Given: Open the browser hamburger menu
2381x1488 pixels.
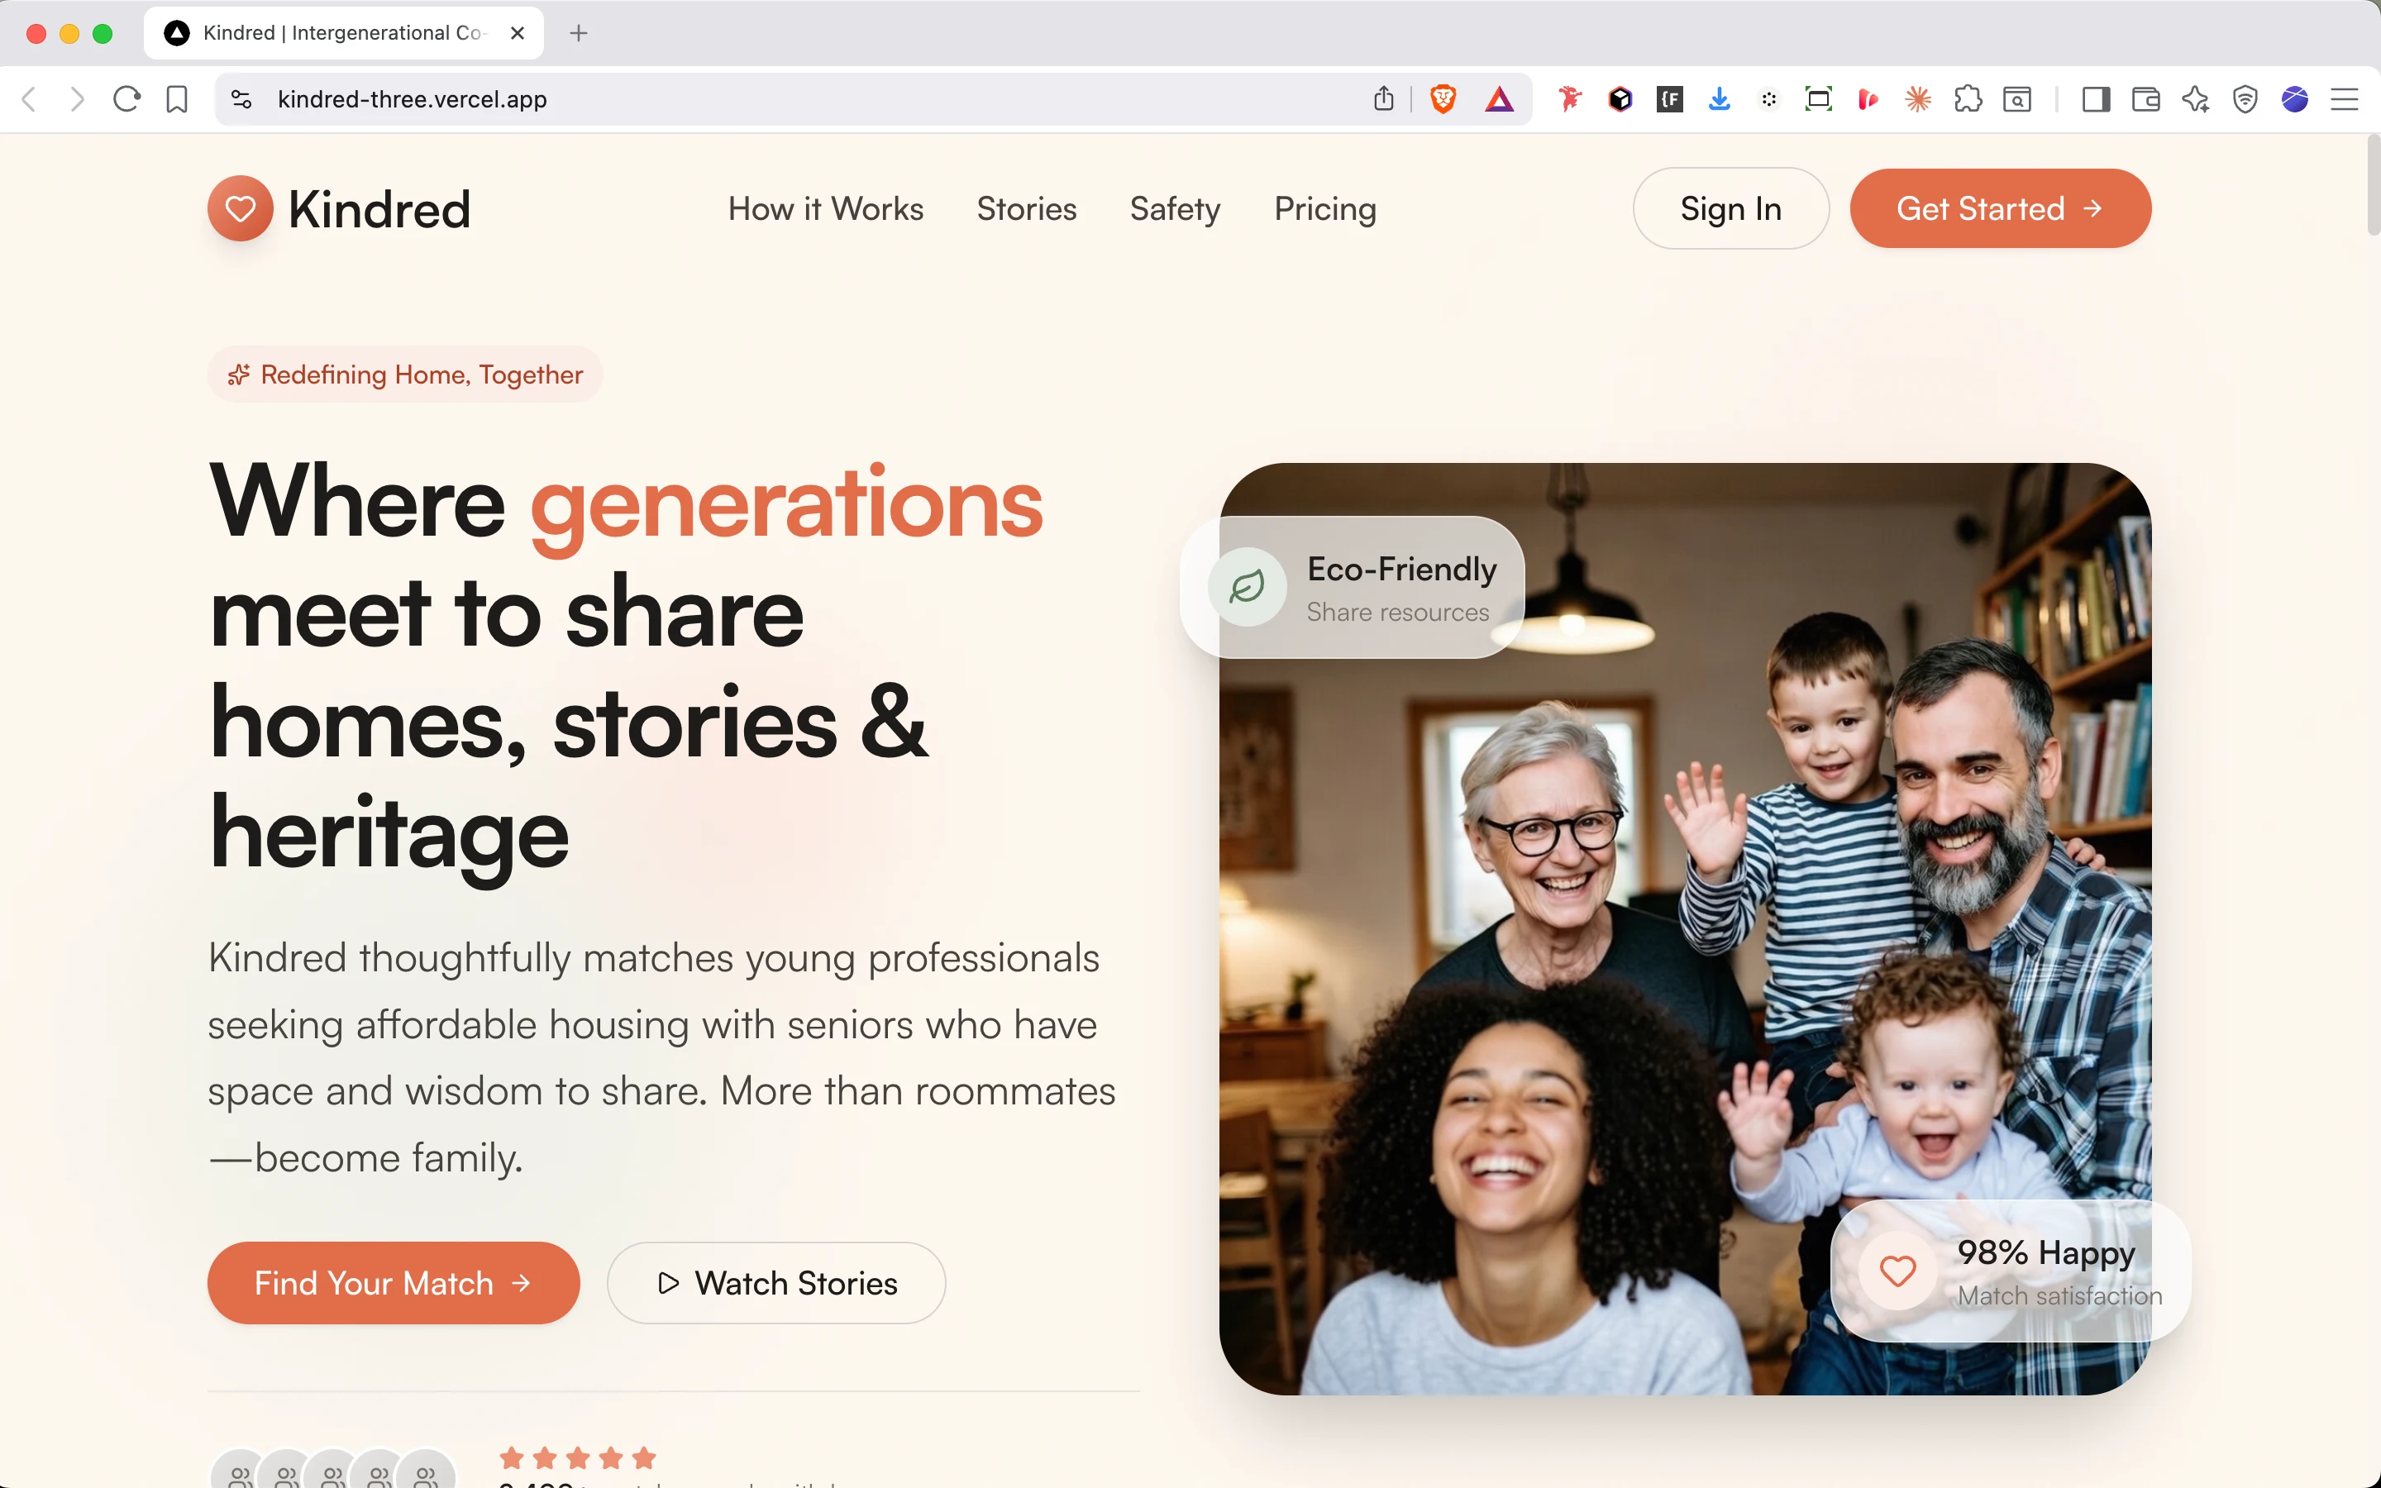Looking at the screenshot, I should coord(2345,99).
